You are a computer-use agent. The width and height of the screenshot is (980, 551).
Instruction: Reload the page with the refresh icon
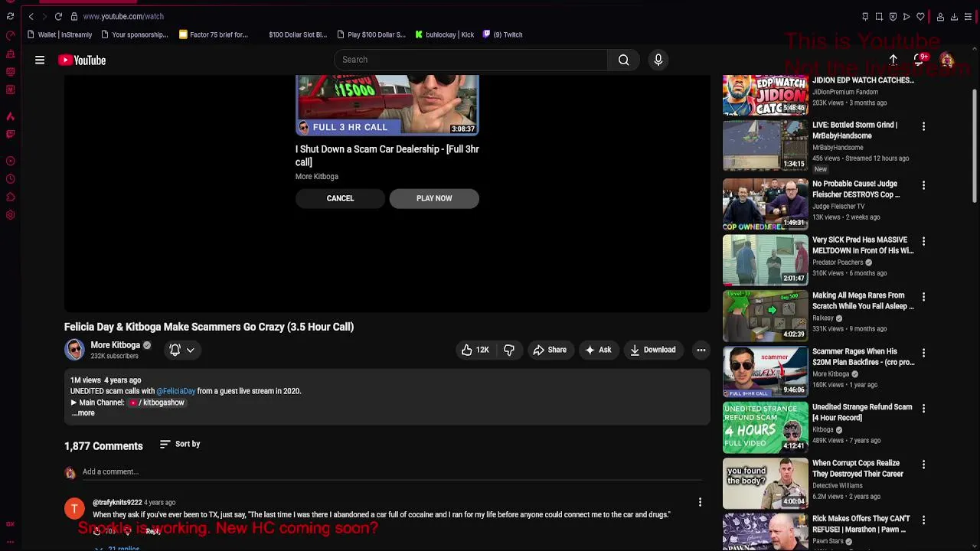click(58, 16)
